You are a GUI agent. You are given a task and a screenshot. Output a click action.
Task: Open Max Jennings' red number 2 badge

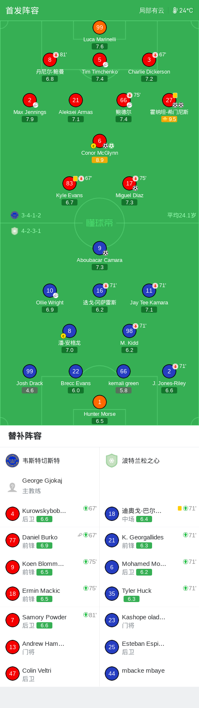pos(30,100)
